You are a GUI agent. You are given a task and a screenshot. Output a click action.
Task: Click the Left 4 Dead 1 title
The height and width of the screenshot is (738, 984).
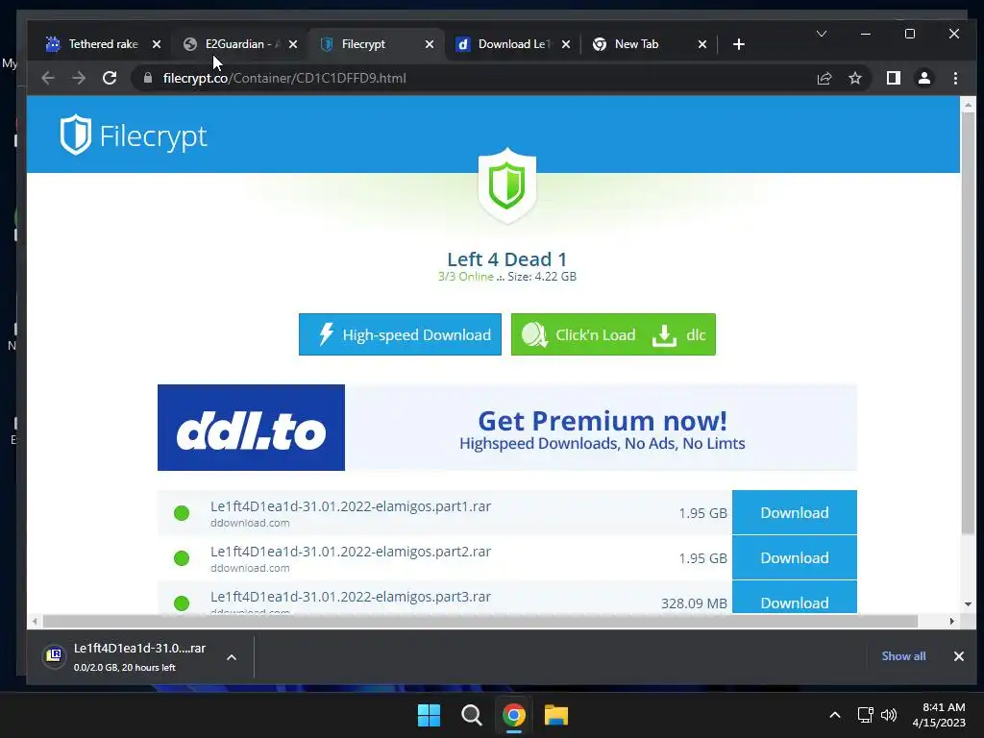pyautogui.click(x=507, y=259)
